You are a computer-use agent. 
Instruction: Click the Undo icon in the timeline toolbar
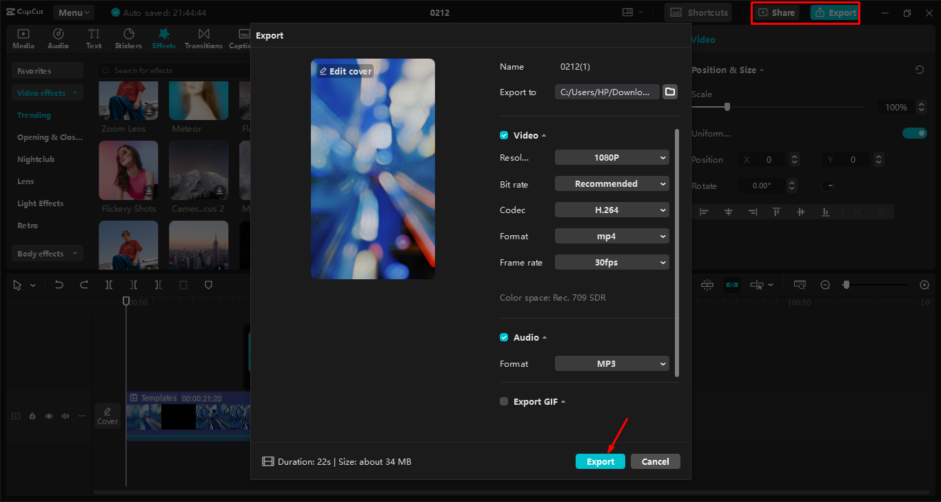(59, 284)
